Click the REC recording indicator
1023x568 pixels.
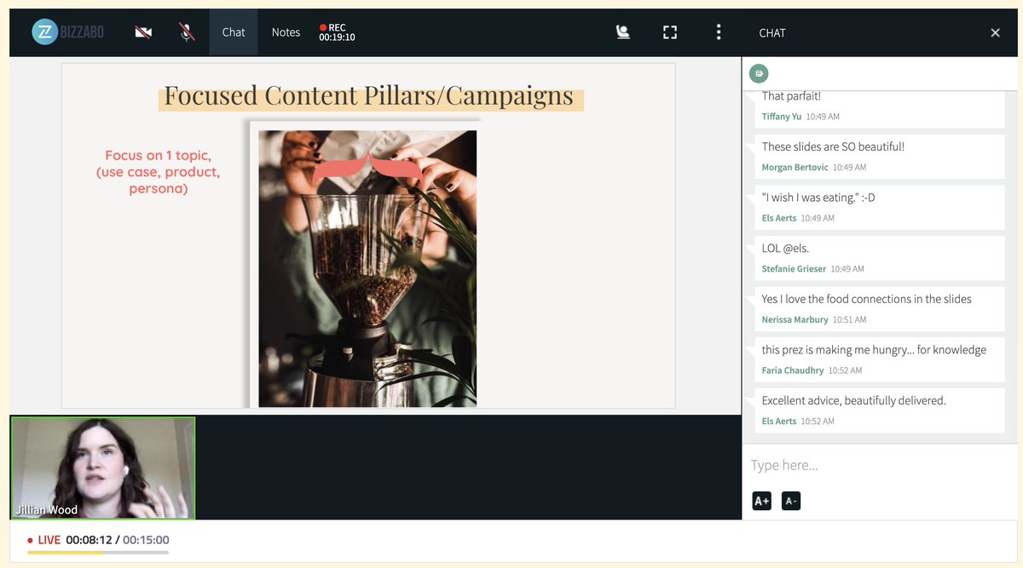(336, 32)
